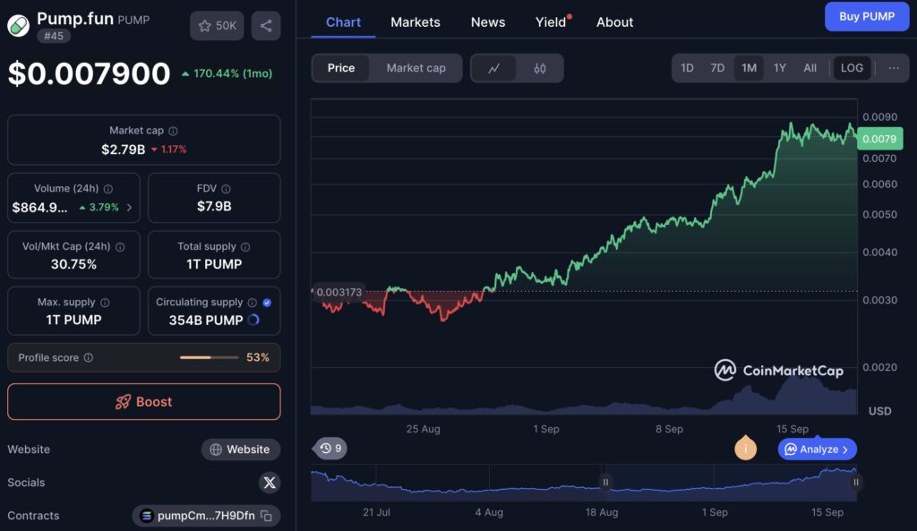Open the history events badge showing 9
This screenshot has width=917, height=531.
pos(331,448)
